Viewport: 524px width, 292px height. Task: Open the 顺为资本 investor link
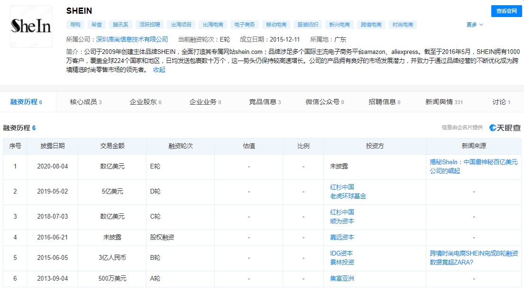(x=342, y=221)
